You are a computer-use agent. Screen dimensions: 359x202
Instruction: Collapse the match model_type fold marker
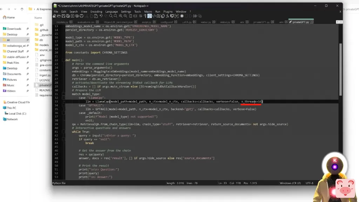pyautogui.click(x=63, y=94)
